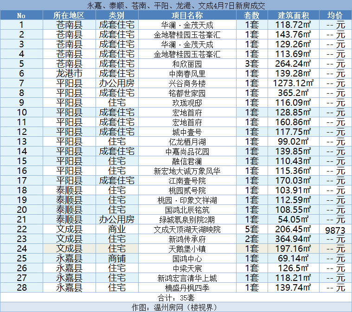352x312 pixels.
Task: Click project name 和欣丽园
Action: point(187,64)
